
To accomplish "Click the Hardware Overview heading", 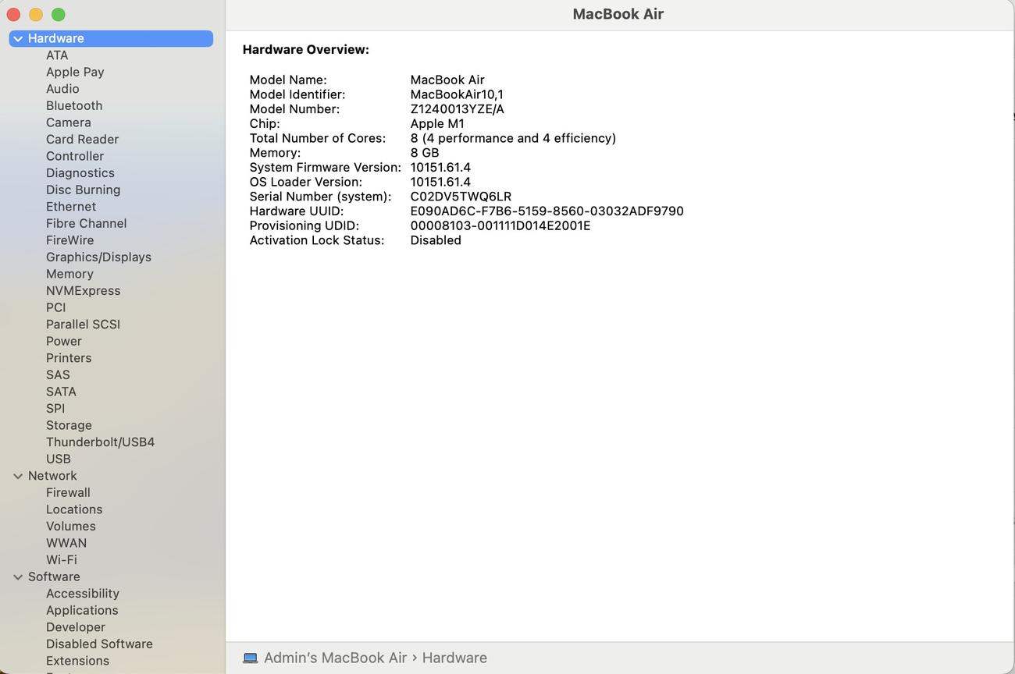I will (x=306, y=50).
